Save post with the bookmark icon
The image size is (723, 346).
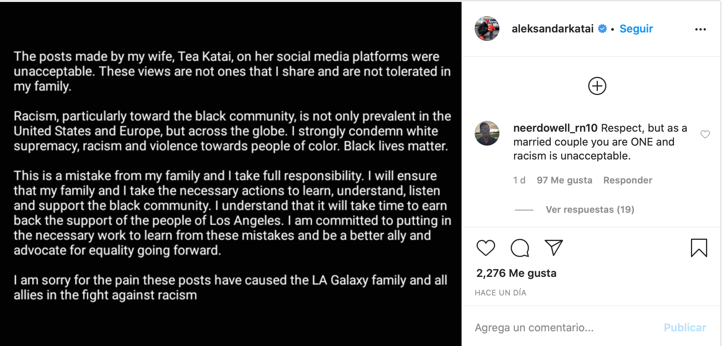click(699, 248)
